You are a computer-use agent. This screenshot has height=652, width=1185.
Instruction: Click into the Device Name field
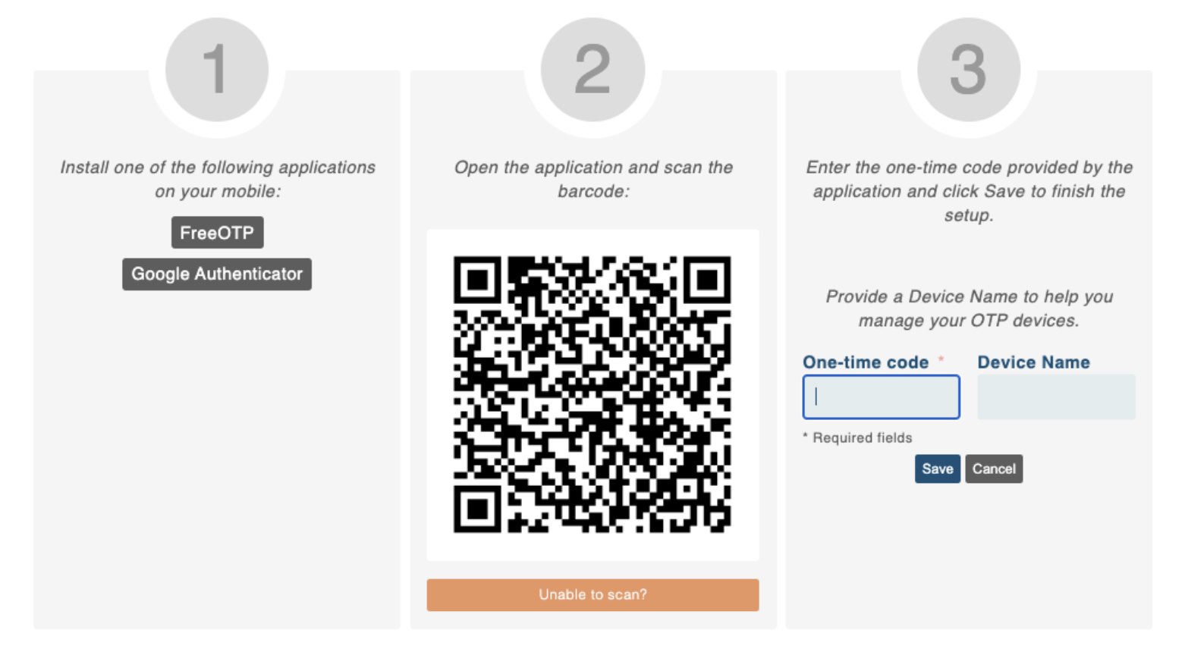point(1056,397)
